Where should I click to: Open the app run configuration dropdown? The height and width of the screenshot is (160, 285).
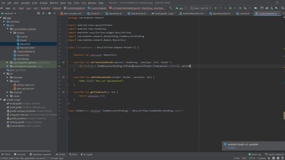coord(181,8)
